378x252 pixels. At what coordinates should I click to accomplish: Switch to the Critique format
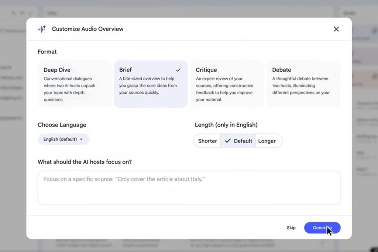(227, 84)
